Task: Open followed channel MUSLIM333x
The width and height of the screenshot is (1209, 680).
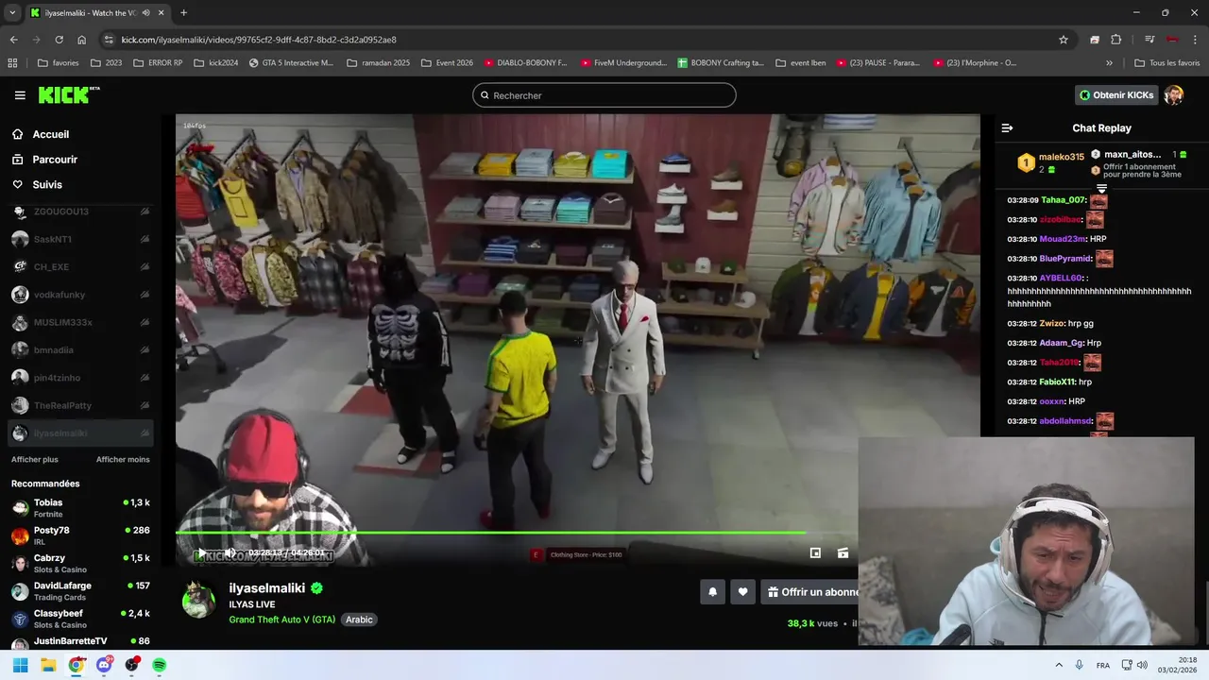Action: pyautogui.click(x=79, y=322)
